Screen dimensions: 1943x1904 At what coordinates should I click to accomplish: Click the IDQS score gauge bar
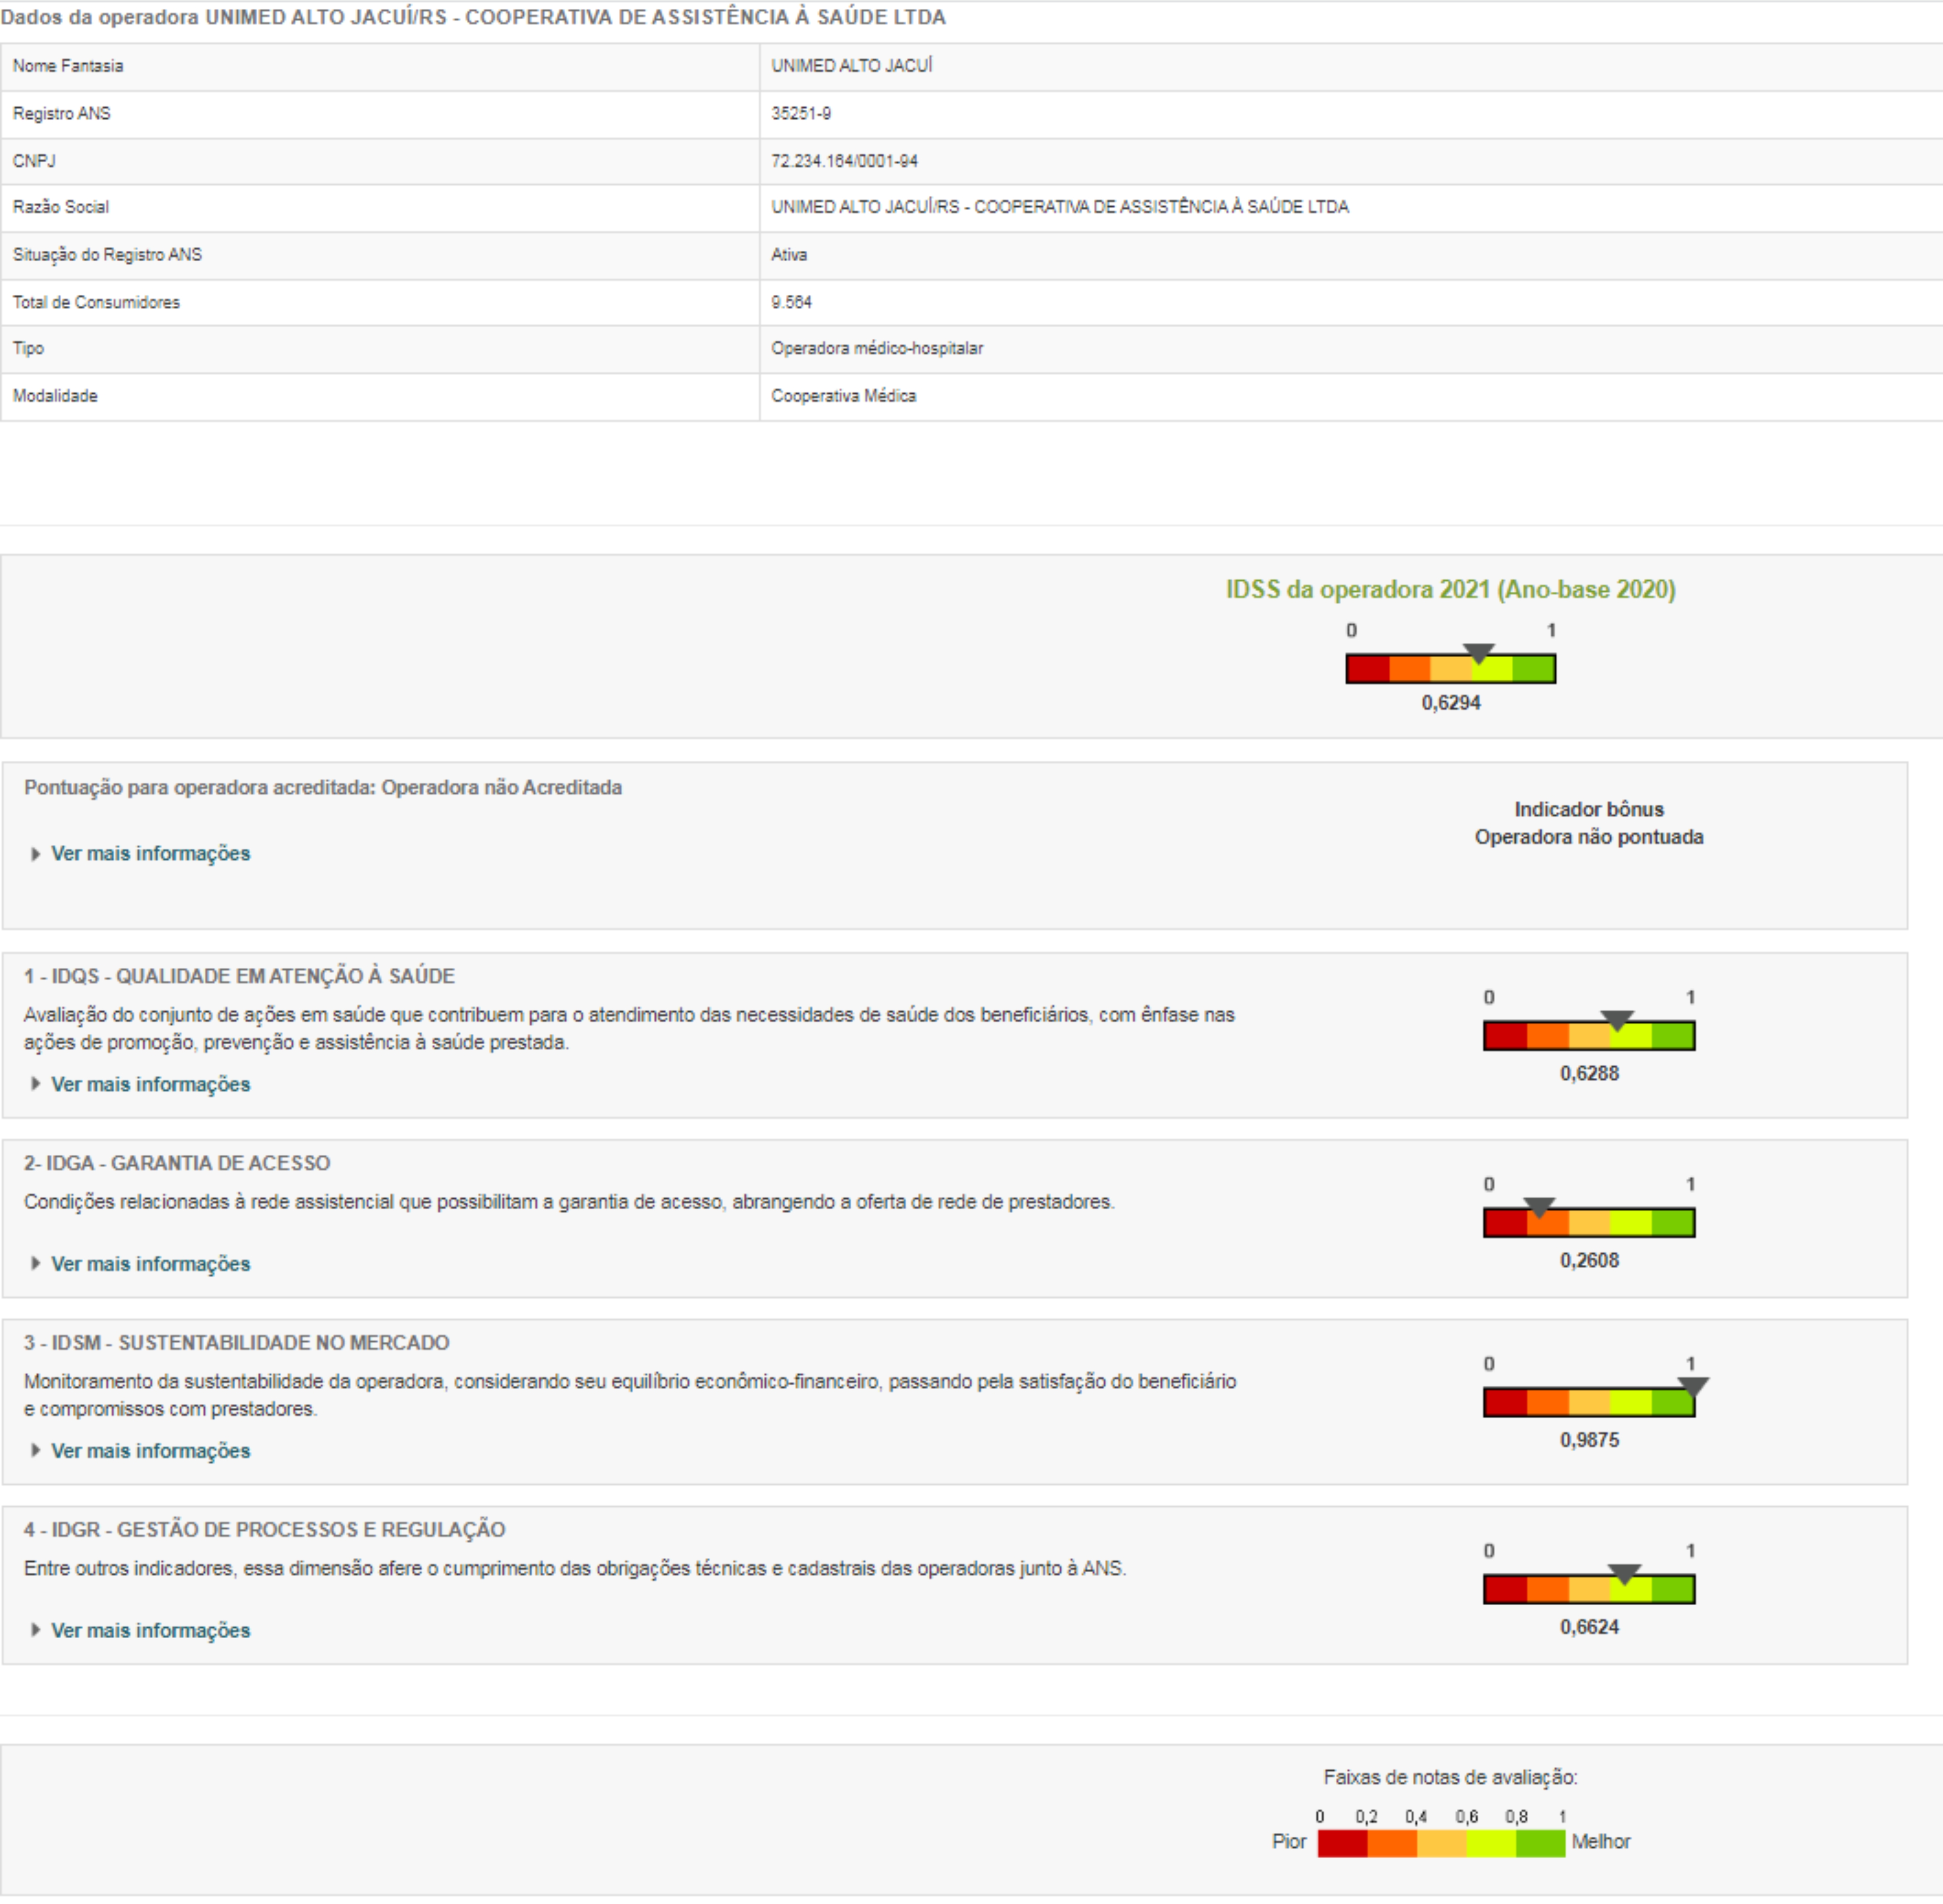tap(1589, 1035)
